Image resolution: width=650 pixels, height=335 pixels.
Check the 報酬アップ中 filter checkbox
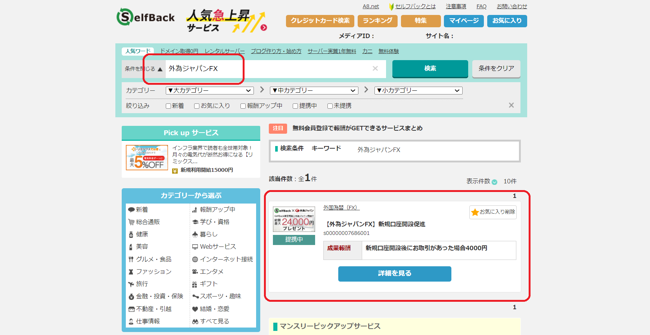pos(243,106)
